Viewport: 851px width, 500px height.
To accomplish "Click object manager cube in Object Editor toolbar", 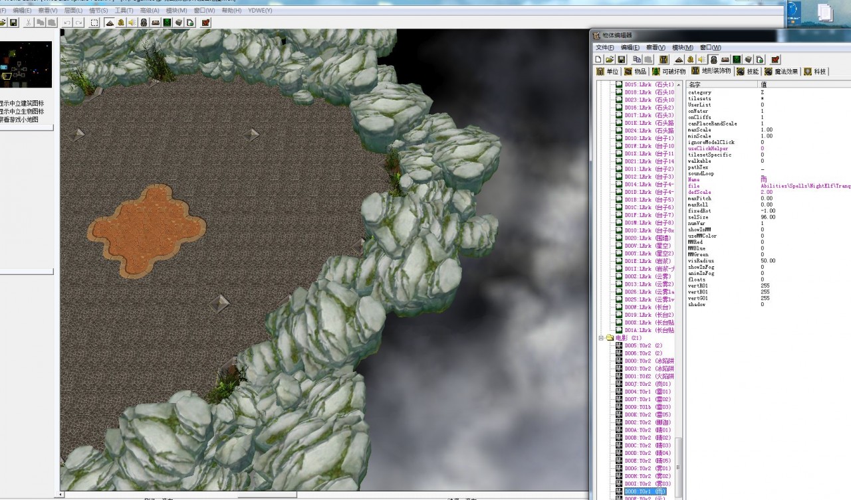I will (748, 60).
